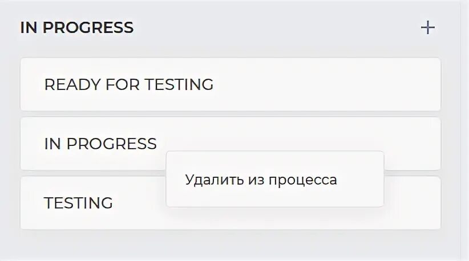
Task: Click the READY FOR TESTING label text
Action: pyautogui.click(x=128, y=84)
